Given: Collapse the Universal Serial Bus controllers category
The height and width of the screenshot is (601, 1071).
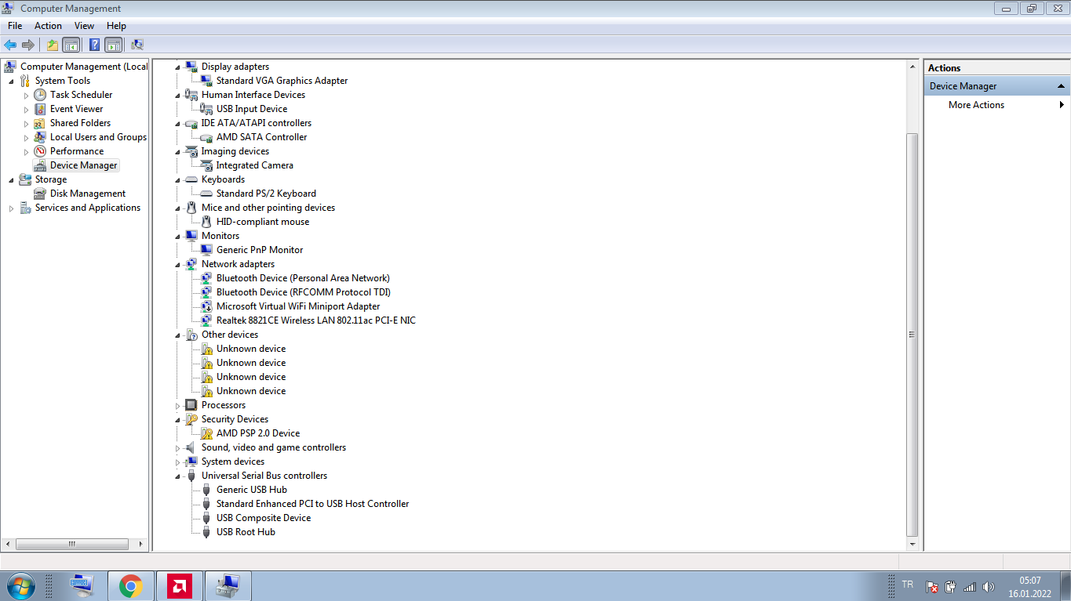Looking at the screenshot, I should tap(177, 476).
